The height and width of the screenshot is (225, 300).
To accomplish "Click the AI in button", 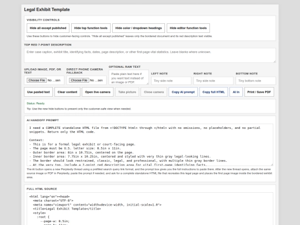I will [x=236, y=92].
